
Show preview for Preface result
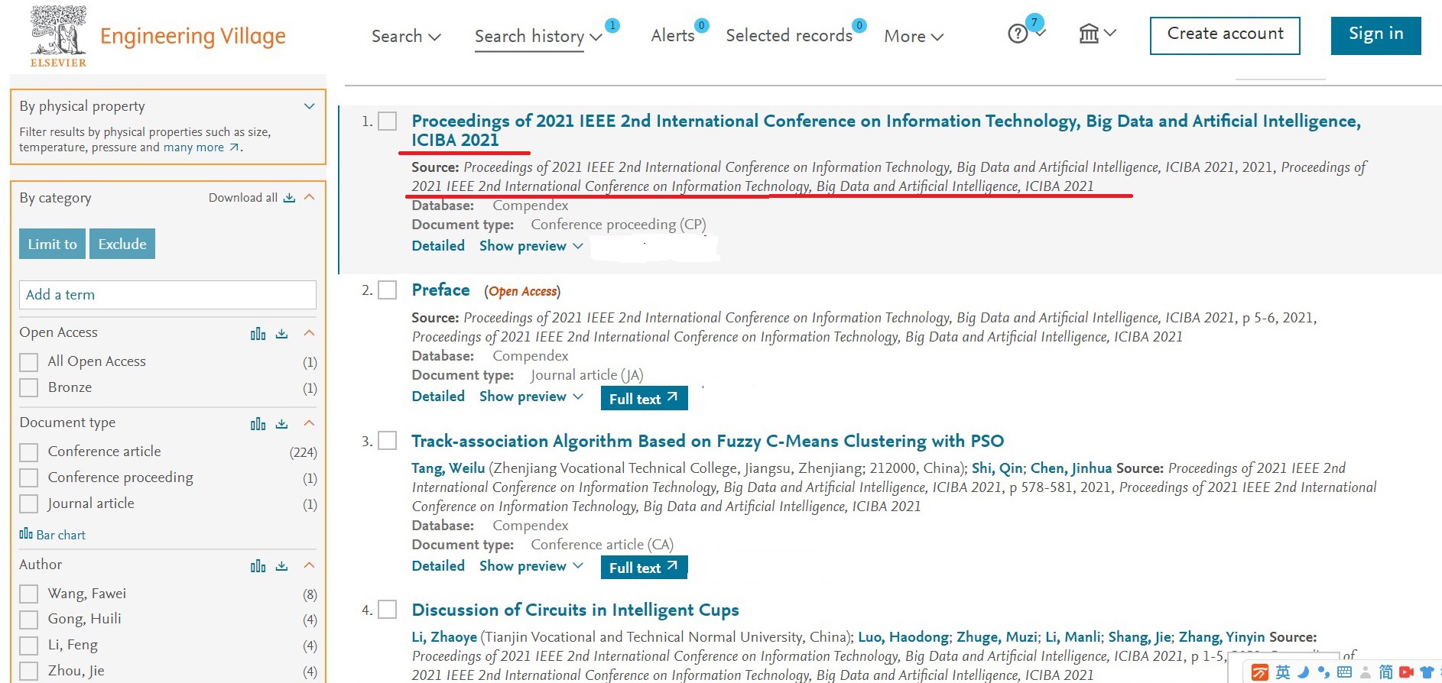pos(531,397)
